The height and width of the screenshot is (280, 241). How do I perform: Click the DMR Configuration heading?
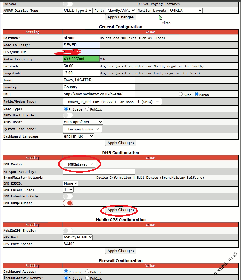pos(120,152)
